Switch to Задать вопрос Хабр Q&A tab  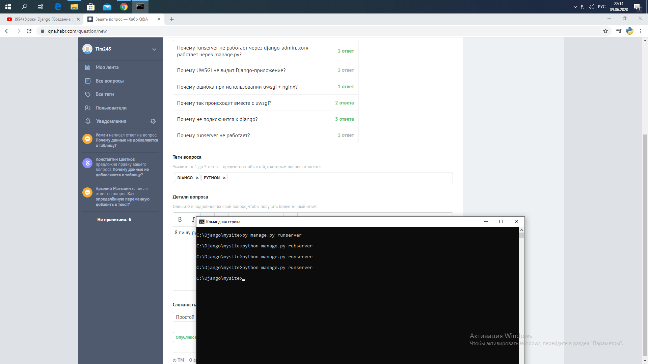(x=122, y=19)
